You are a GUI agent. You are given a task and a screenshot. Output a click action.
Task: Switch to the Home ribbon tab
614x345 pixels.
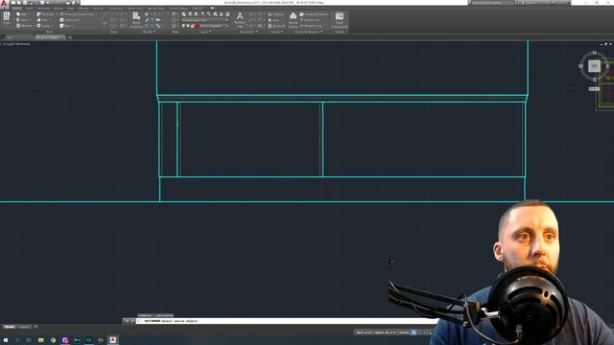click(17, 8)
